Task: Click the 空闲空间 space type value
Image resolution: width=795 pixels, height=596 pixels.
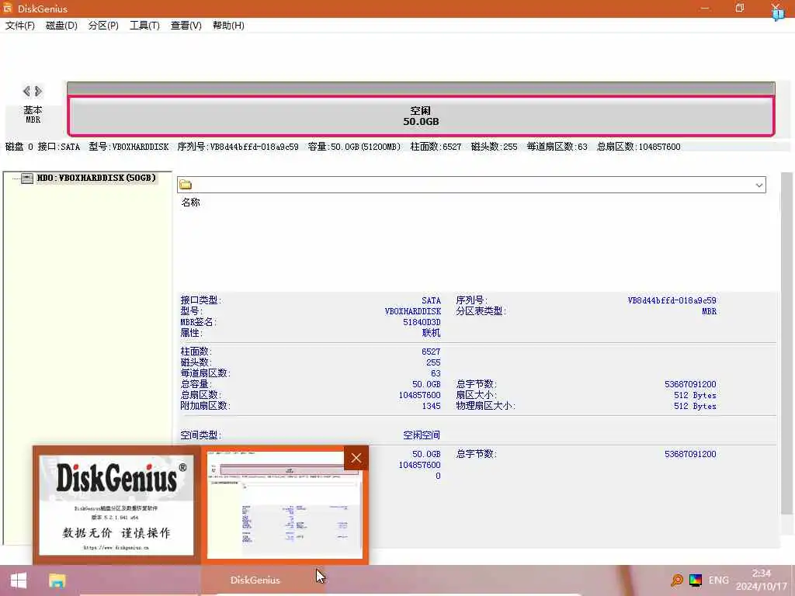Action: click(x=422, y=435)
